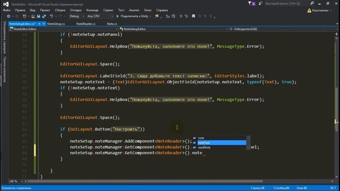The height and width of the screenshot is (191, 340).
Task: Click the uncomment lines icon
Action: [186, 16]
